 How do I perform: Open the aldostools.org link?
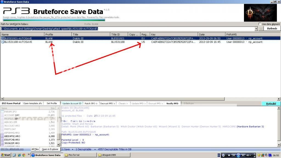click(x=12, y=149)
